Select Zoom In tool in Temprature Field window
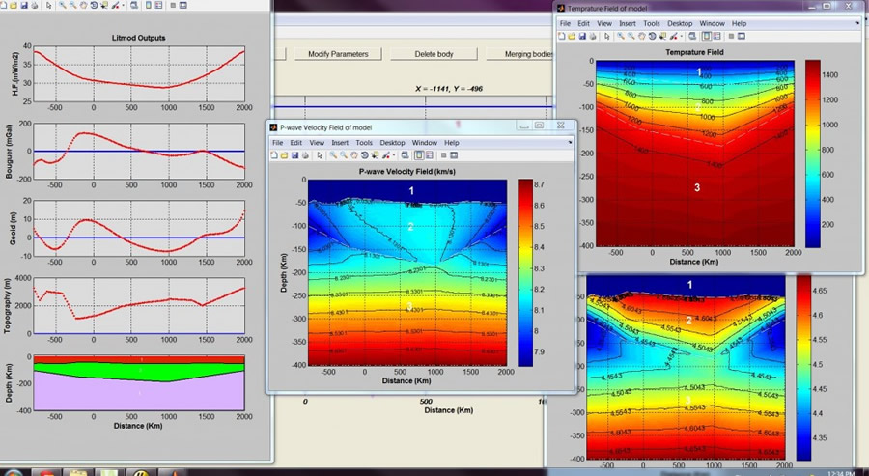This screenshot has height=476, width=869. (x=621, y=36)
